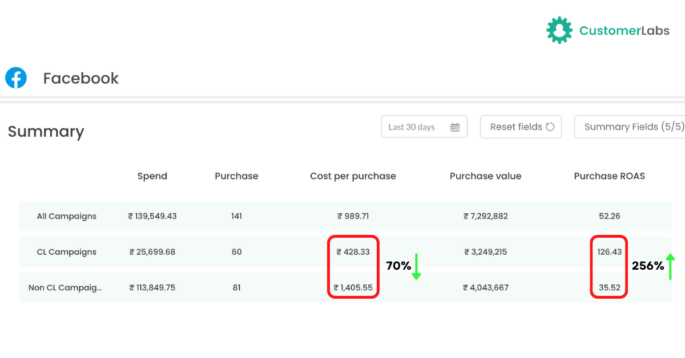Click the Spend column header
685x358 pixels.
click(152, 176)
